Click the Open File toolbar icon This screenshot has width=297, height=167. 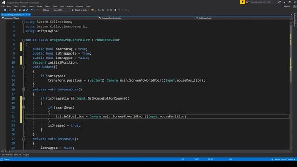[20, 10]
